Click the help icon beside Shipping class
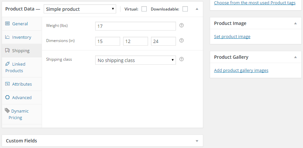Image resolution: width=303 pixels, height=148 pixels. (x=181, y=59)
